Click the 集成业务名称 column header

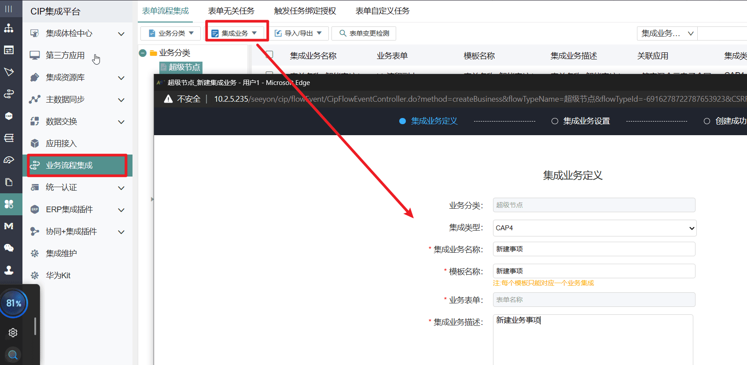(313, 56)
